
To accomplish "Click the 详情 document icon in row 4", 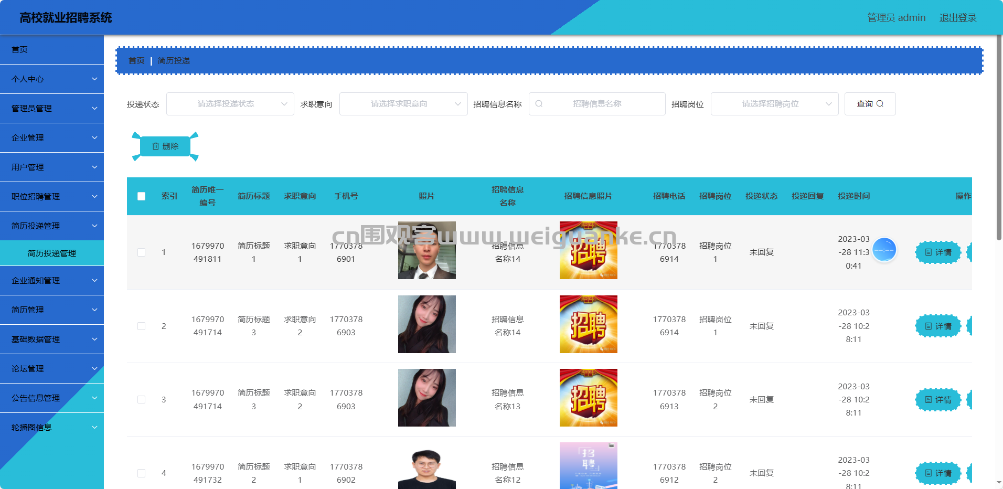I will [928, 473].
